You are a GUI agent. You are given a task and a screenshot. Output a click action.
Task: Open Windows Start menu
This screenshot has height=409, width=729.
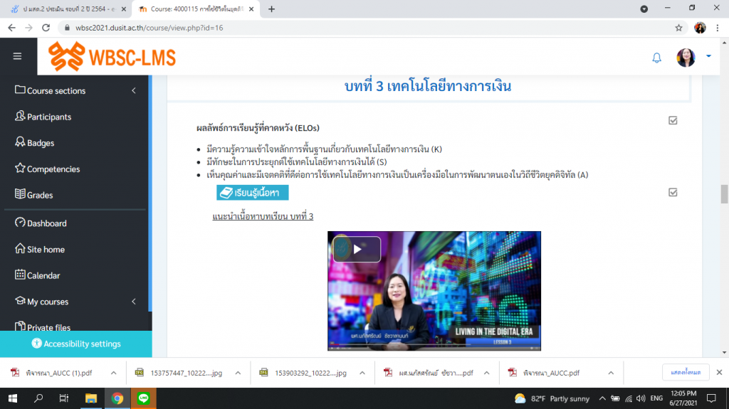(x=13, y=398)
